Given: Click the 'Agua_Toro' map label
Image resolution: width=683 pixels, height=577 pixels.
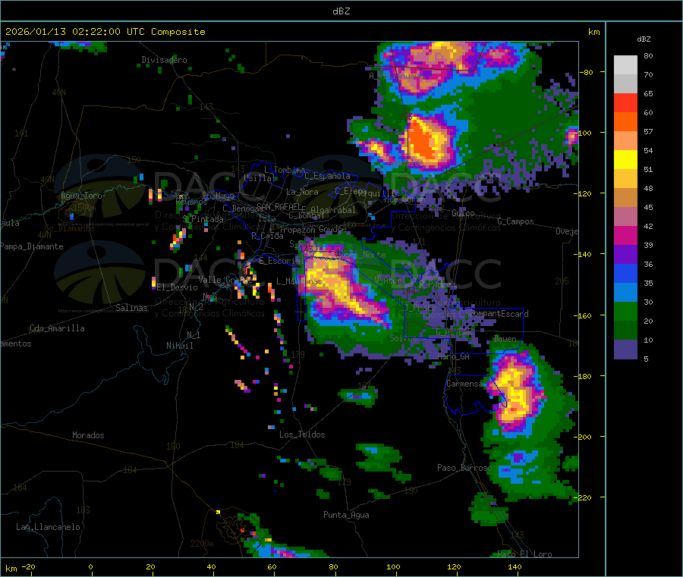Looking at the screenshot, I should 81,196.
